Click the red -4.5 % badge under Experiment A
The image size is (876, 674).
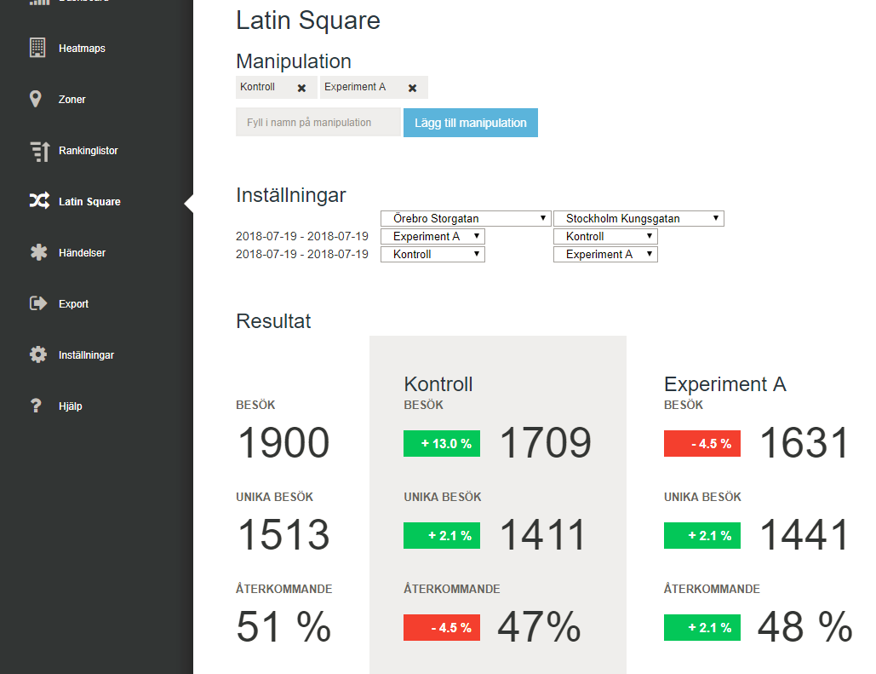(701, 444)
